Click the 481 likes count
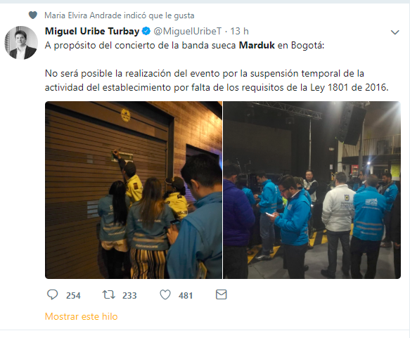The height and width of the screenshot is (338, 410). [186, 295]
